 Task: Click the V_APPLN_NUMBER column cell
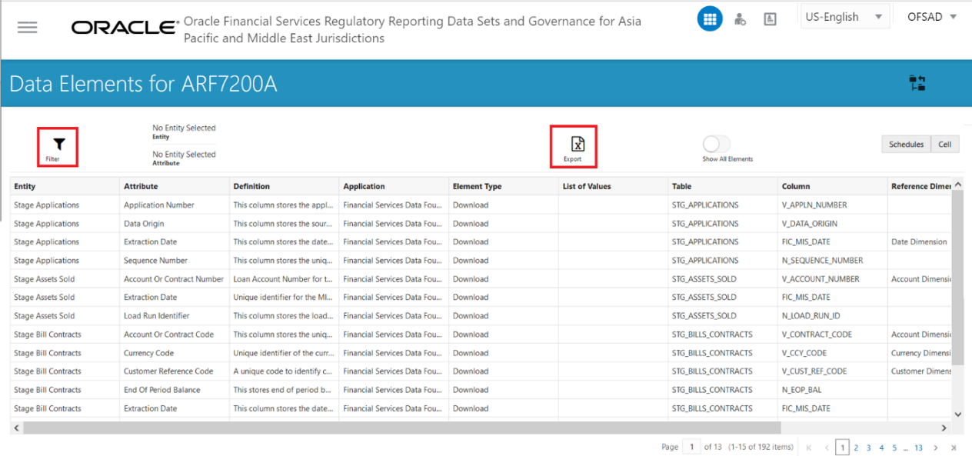[x=832, y=205]
